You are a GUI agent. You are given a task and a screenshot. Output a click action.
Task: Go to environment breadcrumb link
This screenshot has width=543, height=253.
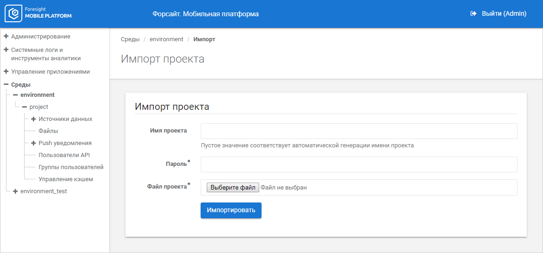coord(166,39)
